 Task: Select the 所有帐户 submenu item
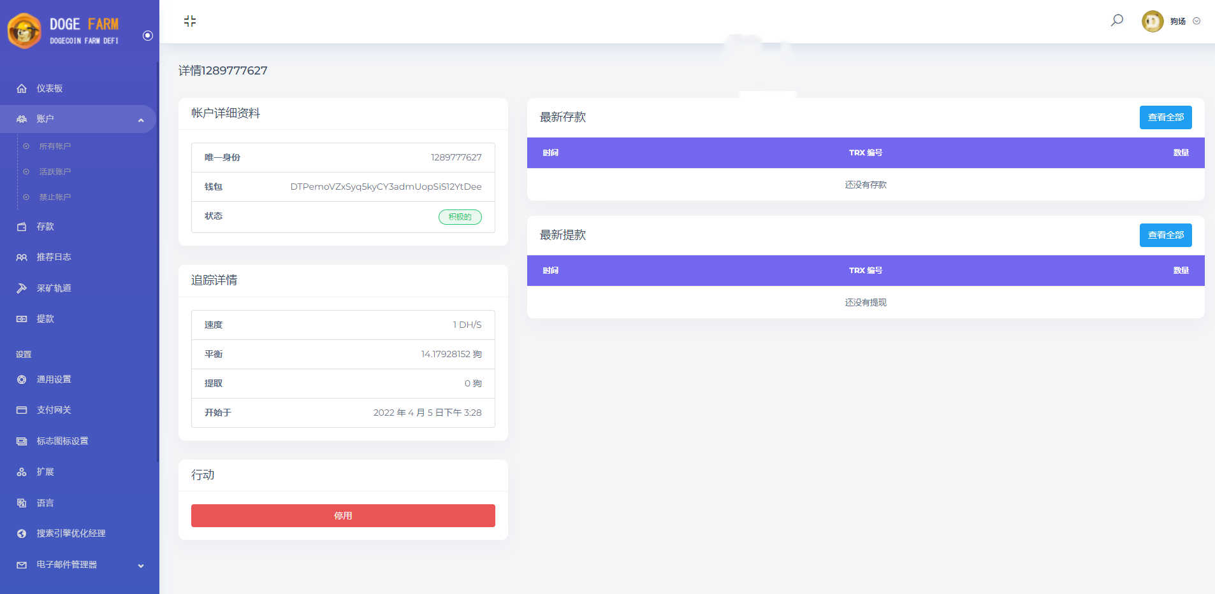click(x=55, y=146)
